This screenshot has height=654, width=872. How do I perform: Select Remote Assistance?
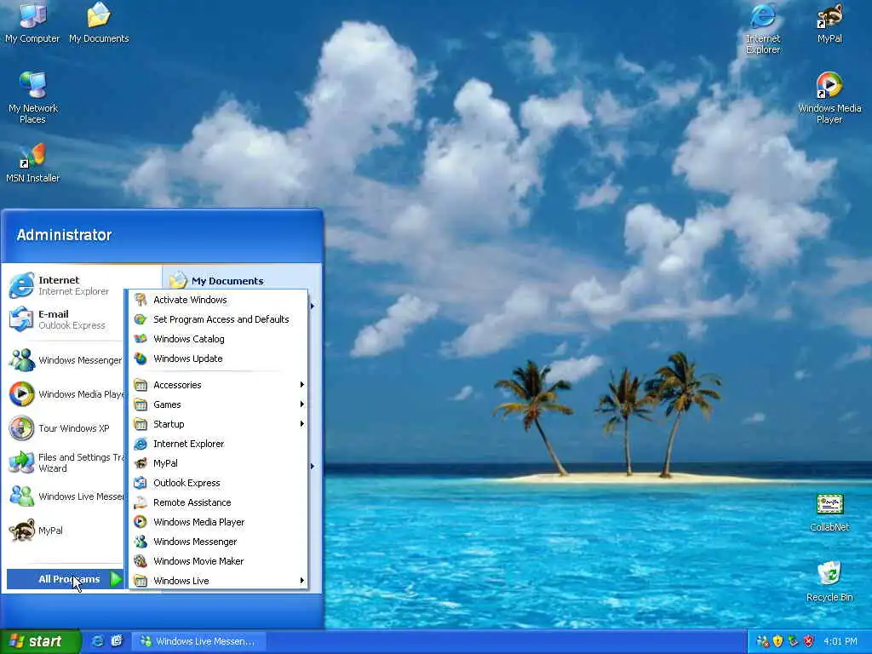(218, 502)
